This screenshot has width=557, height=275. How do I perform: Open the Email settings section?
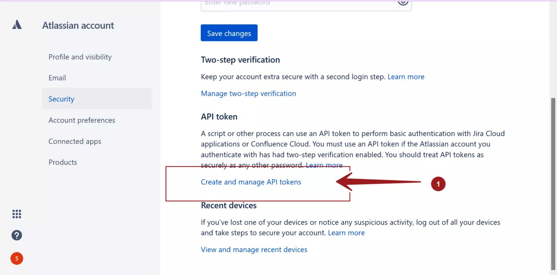(x=57, y=78)
